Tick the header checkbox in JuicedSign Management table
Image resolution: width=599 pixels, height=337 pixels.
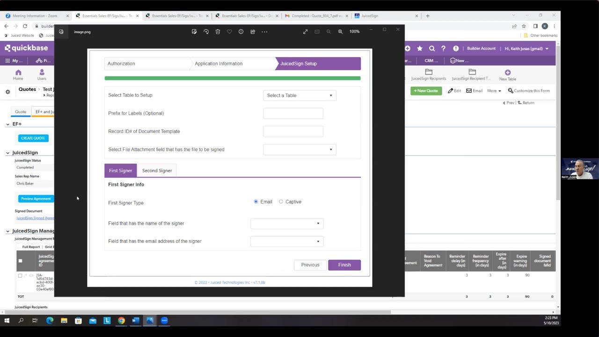pyautogui.click(x=20, y=261)
